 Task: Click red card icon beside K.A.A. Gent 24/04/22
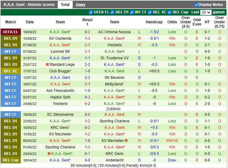click(49, 153)
